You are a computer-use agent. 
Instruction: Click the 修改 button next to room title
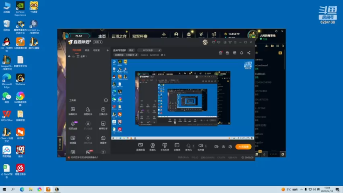pos(131,50)
